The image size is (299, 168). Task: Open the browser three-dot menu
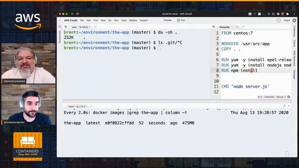(x=294, y=14)
